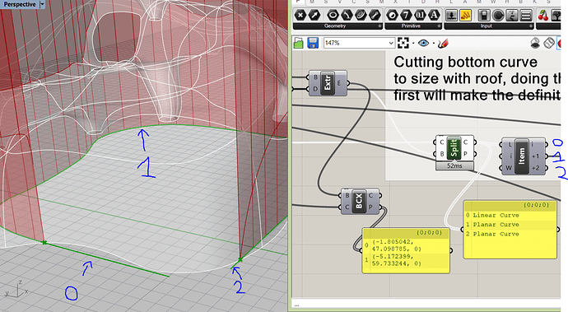
Task: Select the Number parameter '0.1' icon
Action: [420, 15]
